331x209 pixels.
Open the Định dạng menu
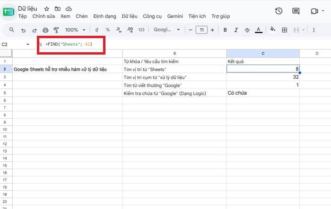105,16
